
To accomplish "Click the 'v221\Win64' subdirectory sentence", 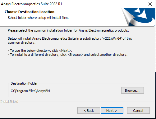I will pyautogui.click(x=70, y=41).
